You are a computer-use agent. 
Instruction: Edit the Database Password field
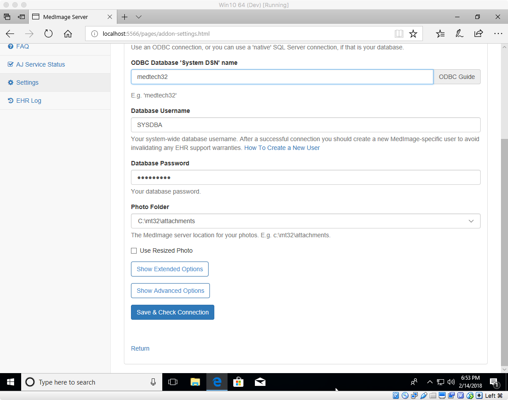coord(306,177)
